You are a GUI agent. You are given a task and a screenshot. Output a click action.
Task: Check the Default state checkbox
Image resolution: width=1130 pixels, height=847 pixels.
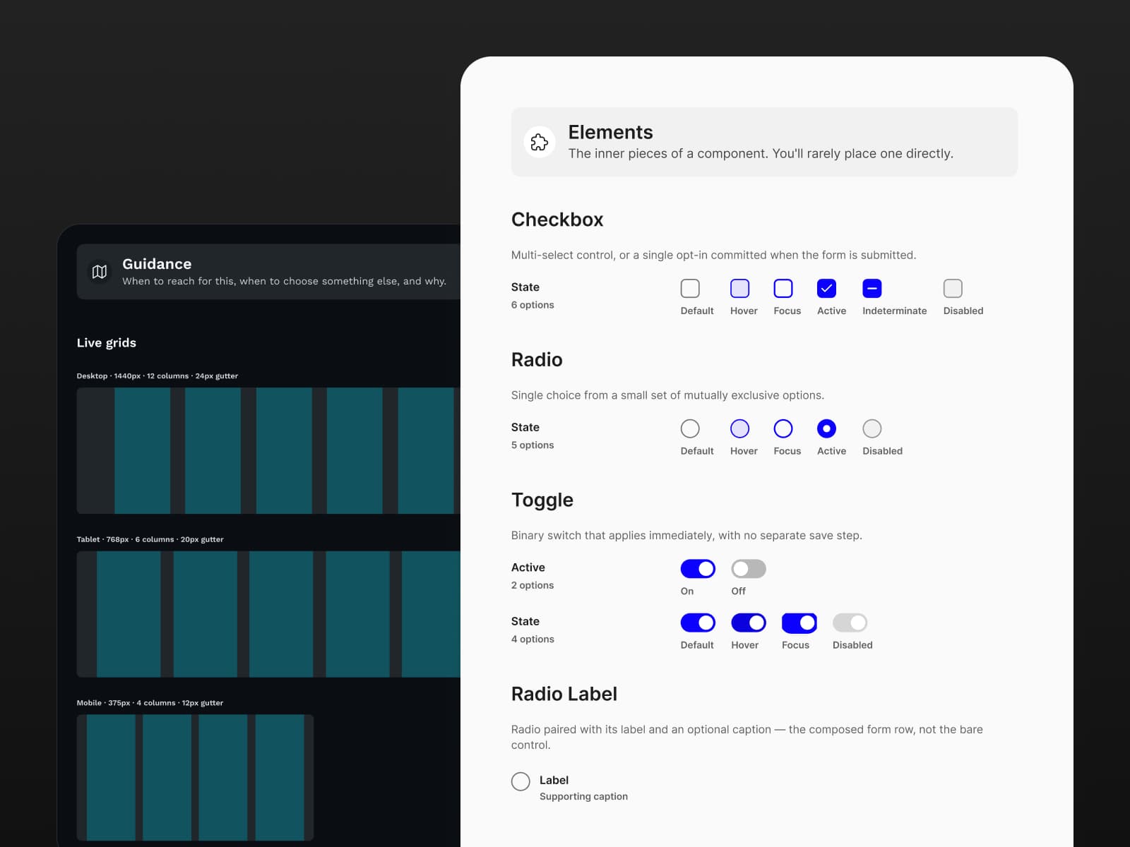tap(690, 288)
